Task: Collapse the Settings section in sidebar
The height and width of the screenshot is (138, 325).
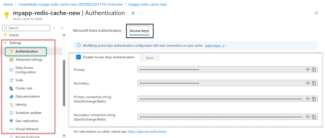Action: click(x=5, y=43)
